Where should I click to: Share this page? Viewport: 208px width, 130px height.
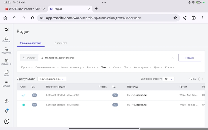[x=184, y=18]
